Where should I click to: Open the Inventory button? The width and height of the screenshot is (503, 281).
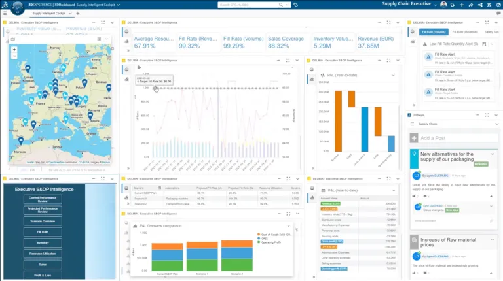click(43, 243)
